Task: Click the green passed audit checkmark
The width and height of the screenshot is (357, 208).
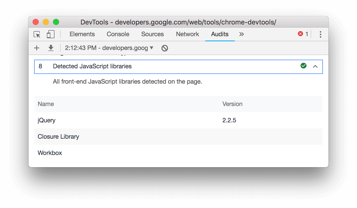Action: [303, 66]
